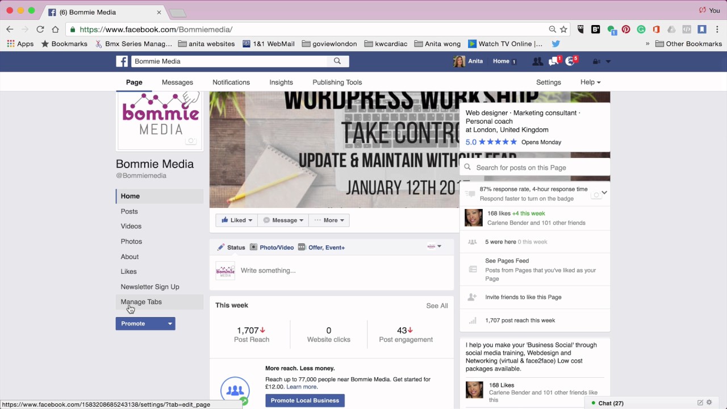Click the privacy shortcuts lock icon
Screen dimensions: 727x409
(x=596, y=61)
